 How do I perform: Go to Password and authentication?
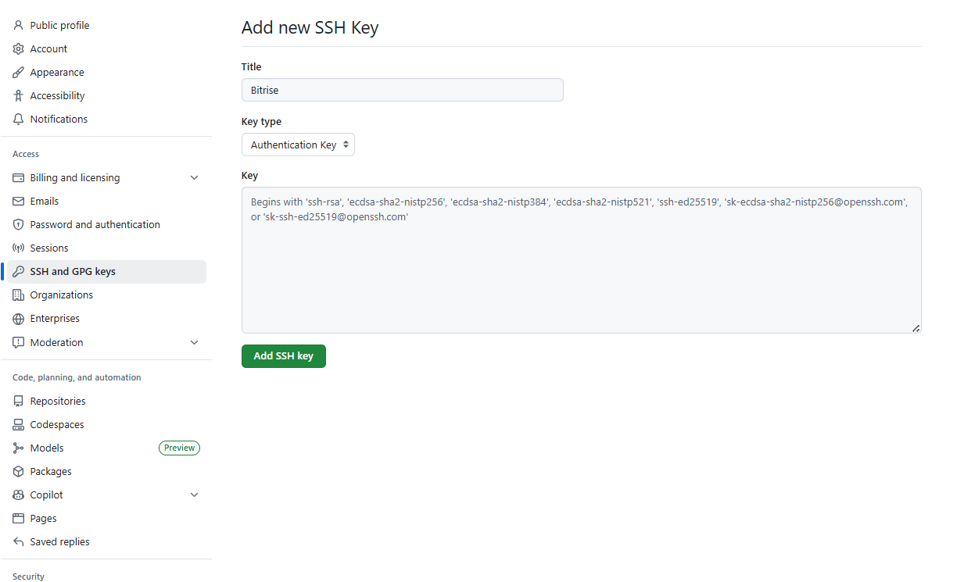(x=95, y=224)
